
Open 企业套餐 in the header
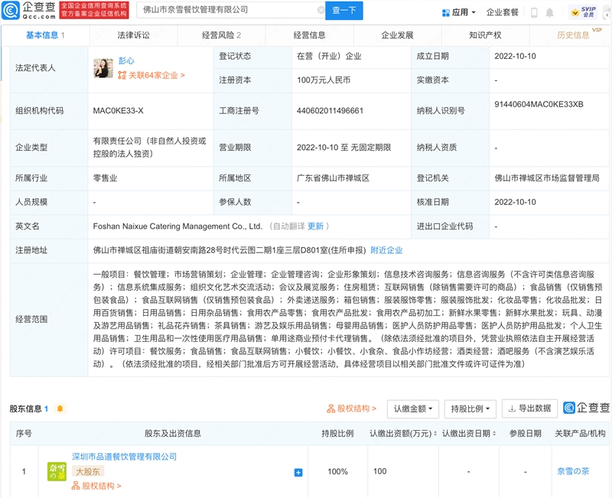(503, 12)
